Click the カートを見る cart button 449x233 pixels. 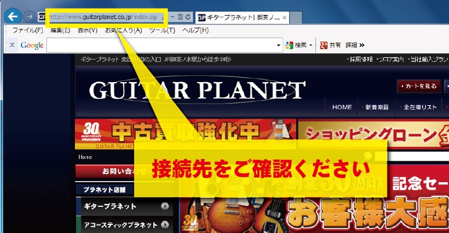click(419, 86)
